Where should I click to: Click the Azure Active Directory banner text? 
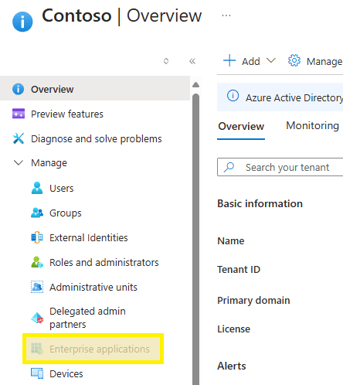point(294,98)
